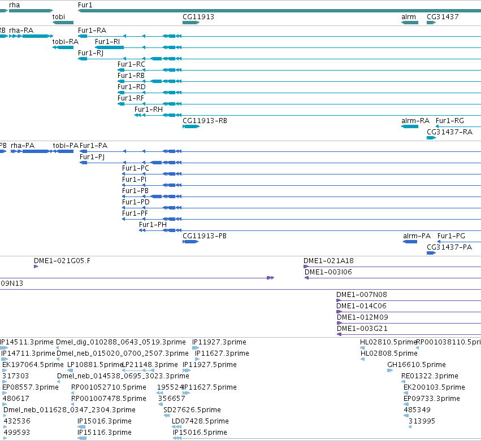Select the IP15116.3prime EST label
The width and height of the screenshot is (481, 441).
click(x=105, y=433)
